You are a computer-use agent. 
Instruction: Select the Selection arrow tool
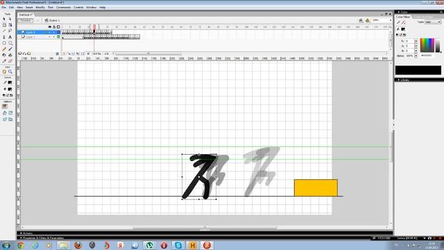[4, 19]
